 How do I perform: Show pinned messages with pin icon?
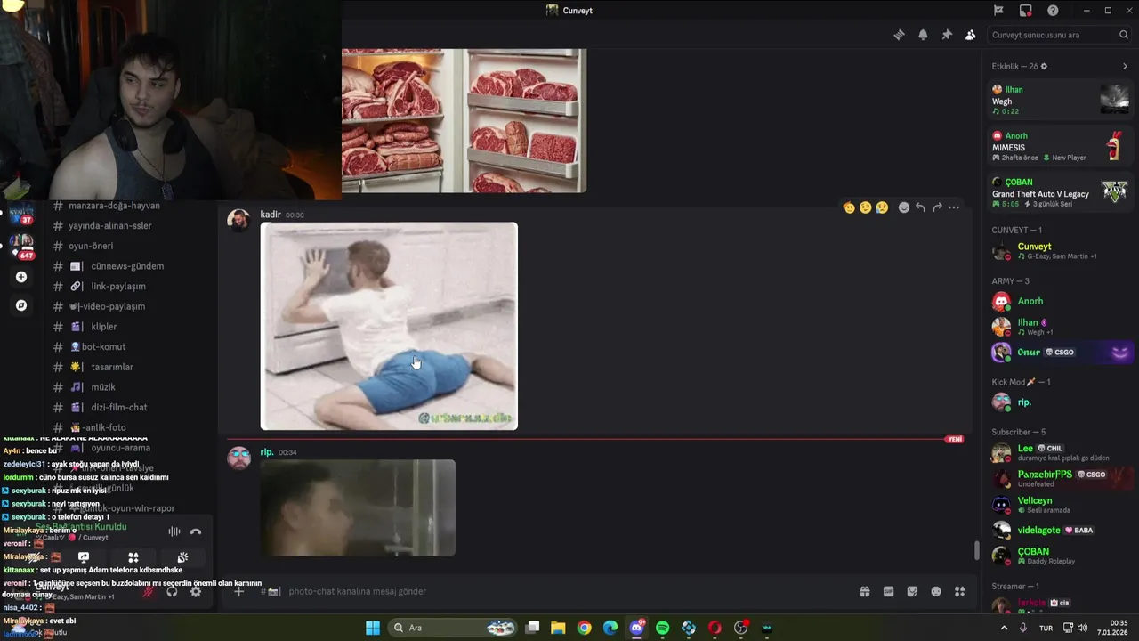tap(947, 35)
